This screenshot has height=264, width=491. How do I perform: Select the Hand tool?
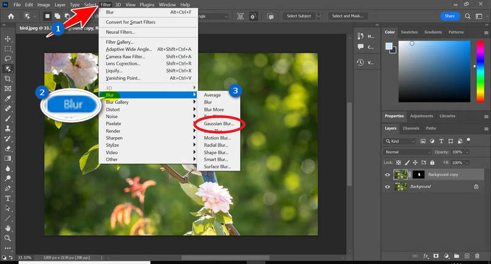(8, 228)
